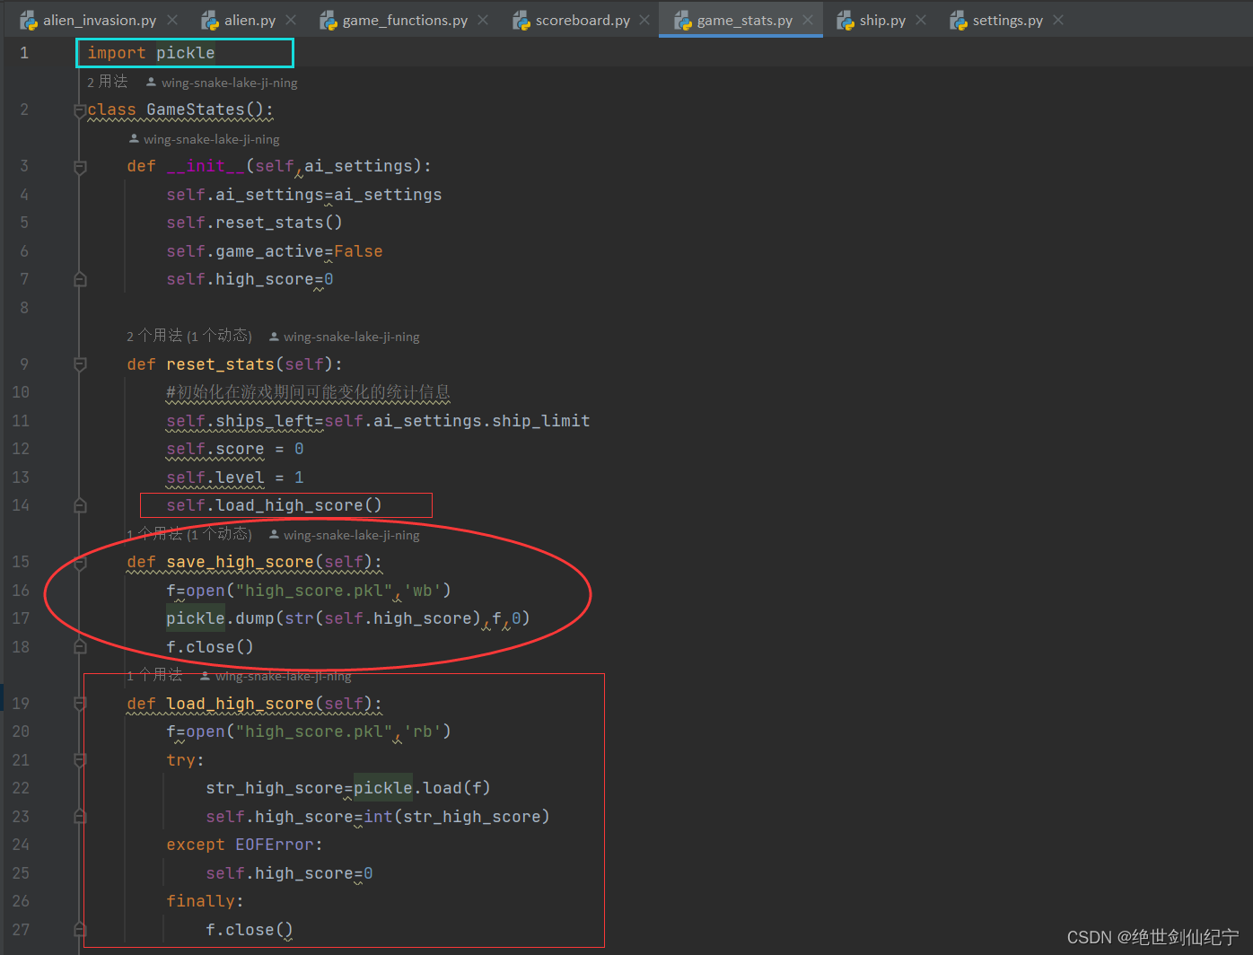This screenshot has height=955, width=1253.
Task: Click 'pickle.dump' statement on line 17
Action: point(348,618)
